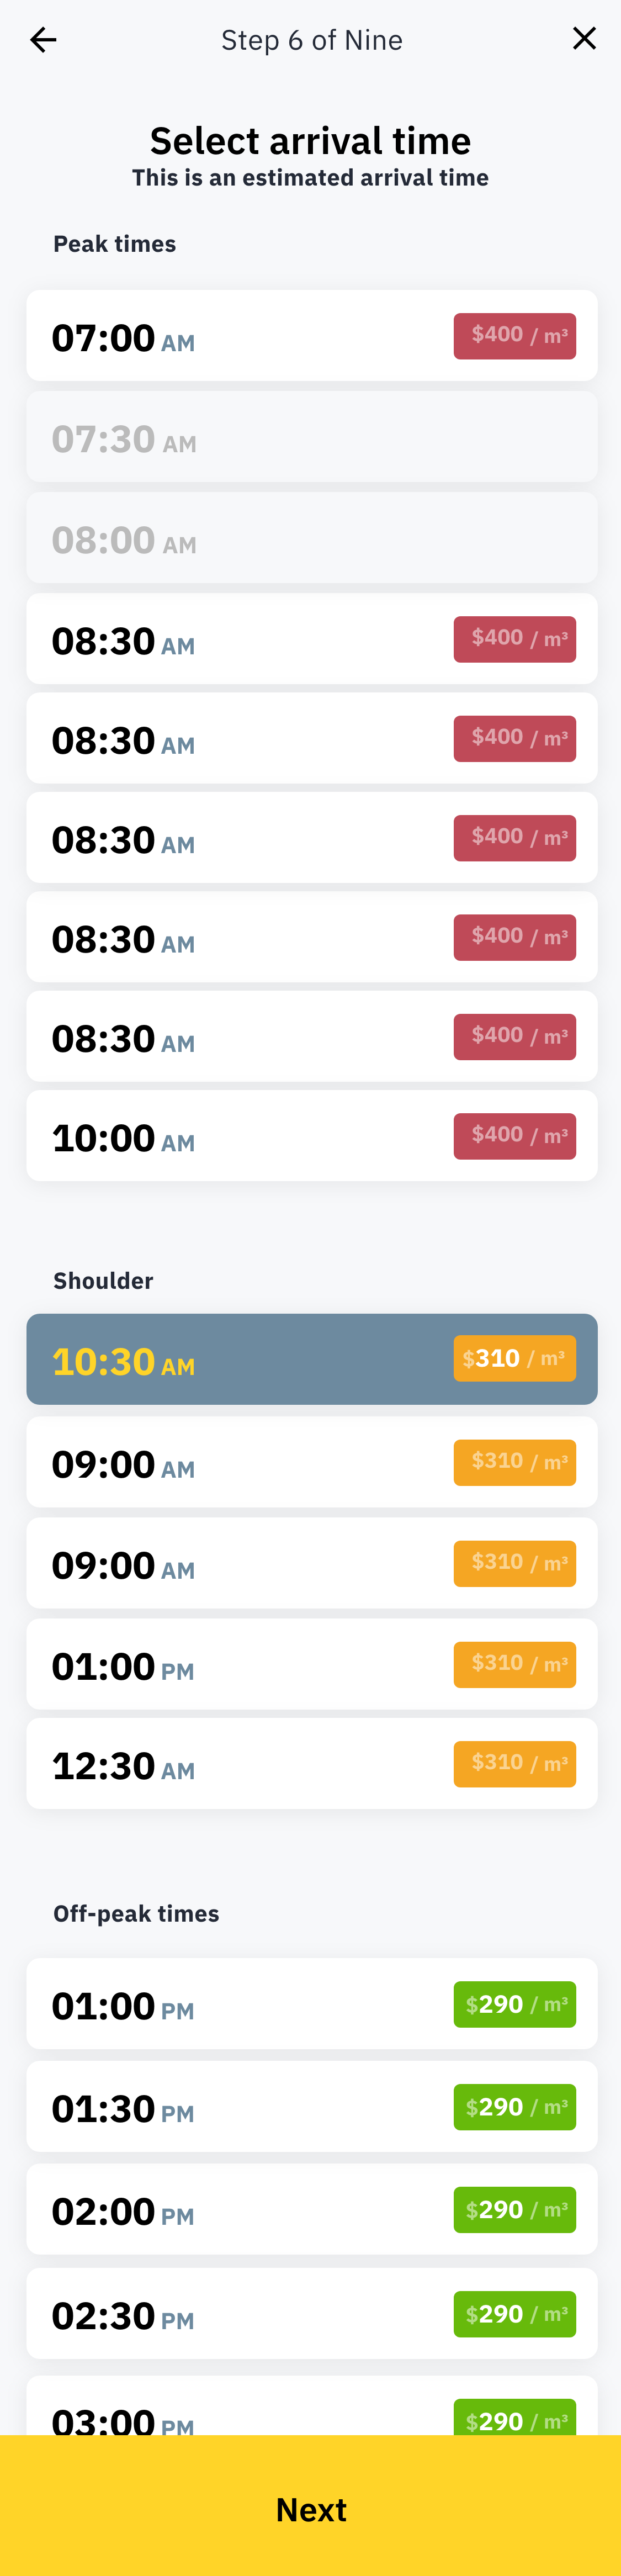
Task: Click the $400 price badge beside 07:00 AM
Action: (514, 336)
